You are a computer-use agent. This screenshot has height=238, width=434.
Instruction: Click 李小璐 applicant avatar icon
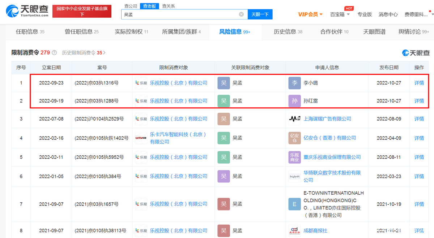[294, 83]
